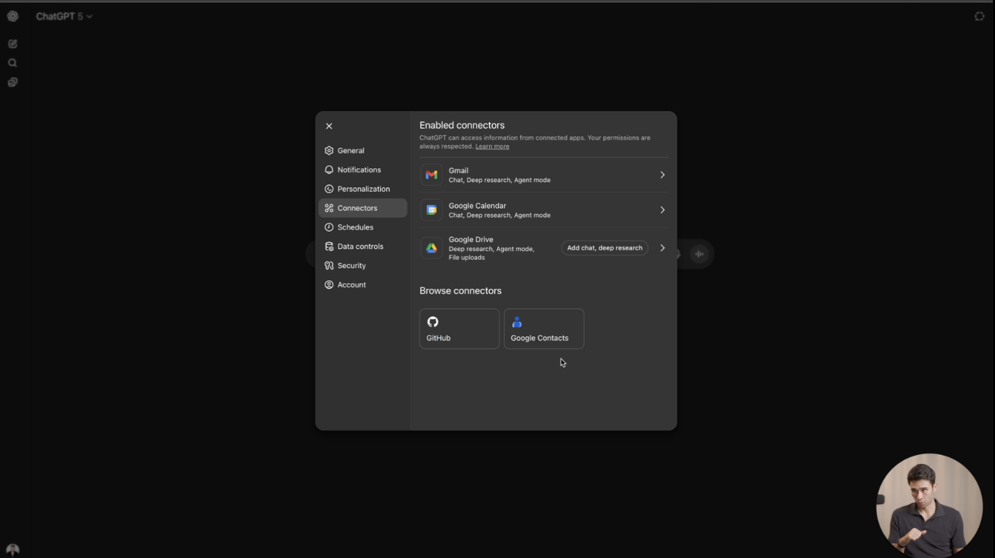Click the Data controls database icon
The height and width of the screenshot is (558, 995).
click(329, 246)
